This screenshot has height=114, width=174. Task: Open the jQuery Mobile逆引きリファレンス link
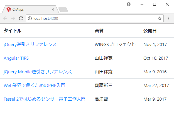(38, 72)
